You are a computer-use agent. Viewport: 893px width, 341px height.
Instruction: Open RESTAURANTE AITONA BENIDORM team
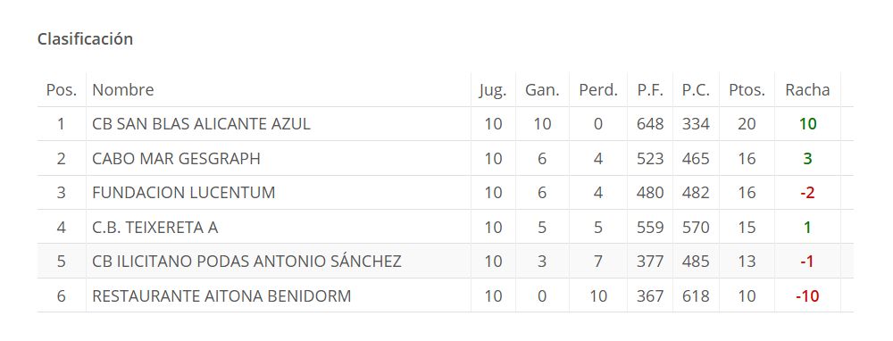[221, 296]
